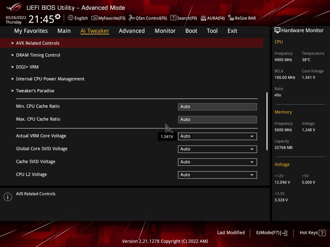The width and height of the screenshot is (330, 247).
Task: Click Ratio value 49x
Action: pos(277,95)
